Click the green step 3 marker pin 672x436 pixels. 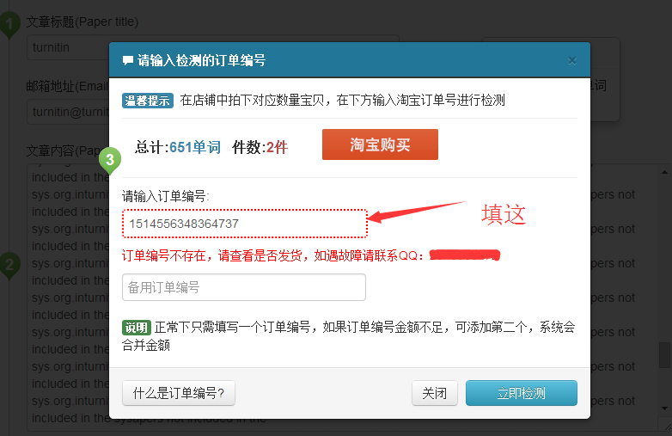[110, 160]
